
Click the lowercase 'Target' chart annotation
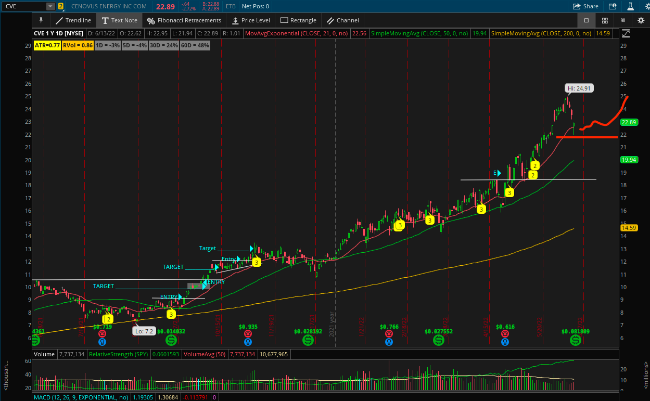(x=207, y=249)
